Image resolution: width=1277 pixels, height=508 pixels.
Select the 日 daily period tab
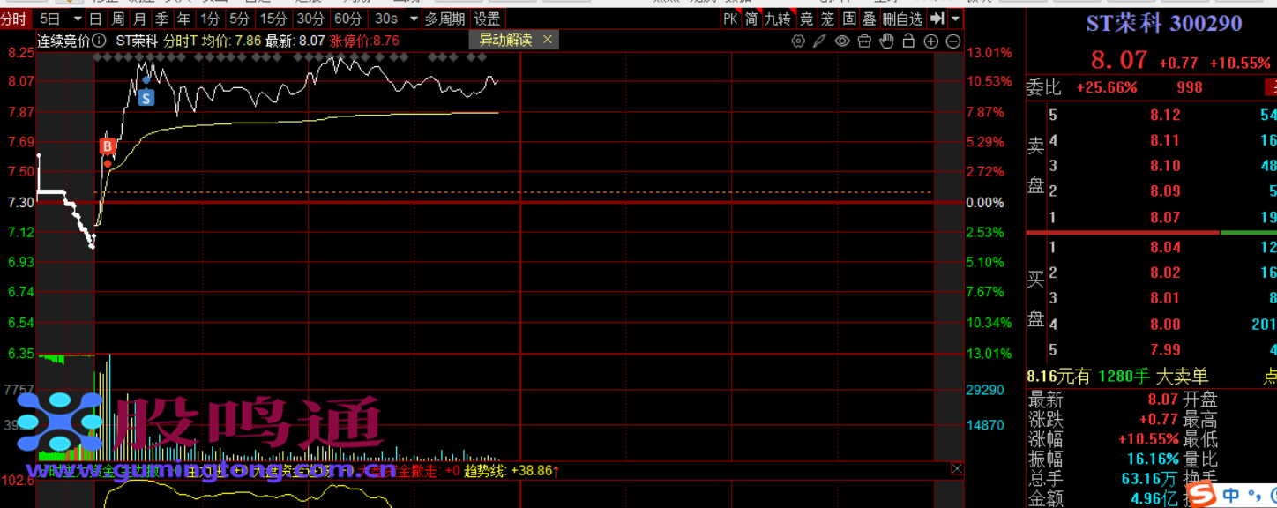point(95,19)
